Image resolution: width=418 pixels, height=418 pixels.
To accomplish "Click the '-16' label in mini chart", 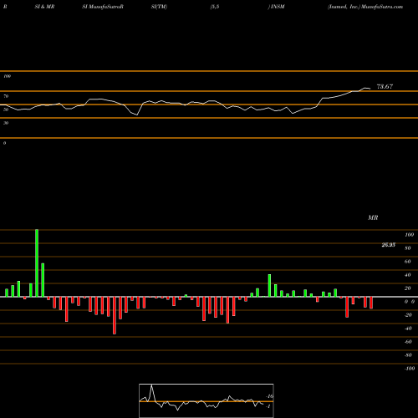I will coord(269,396).
